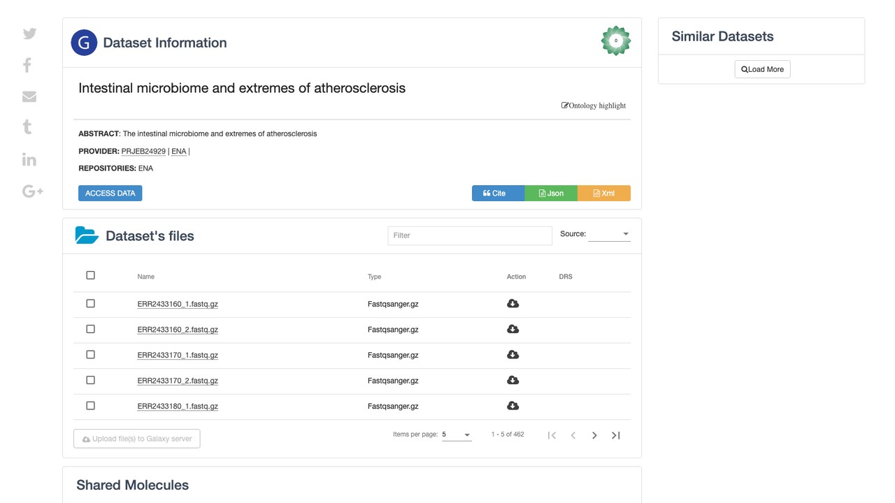Share the dataset on Tumblr
895x503 pixels.
pos(27,127)
